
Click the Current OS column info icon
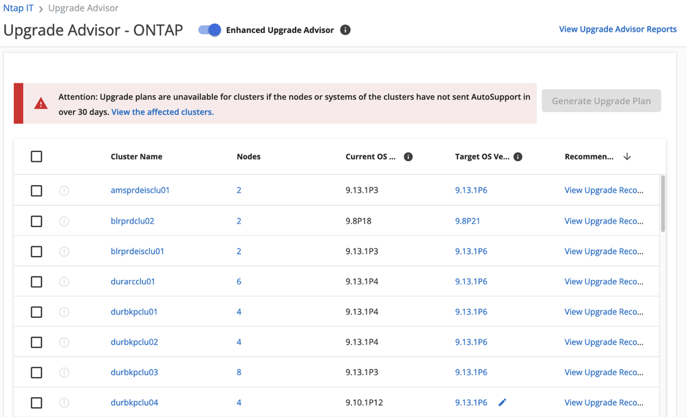click(x=408, y=157)
